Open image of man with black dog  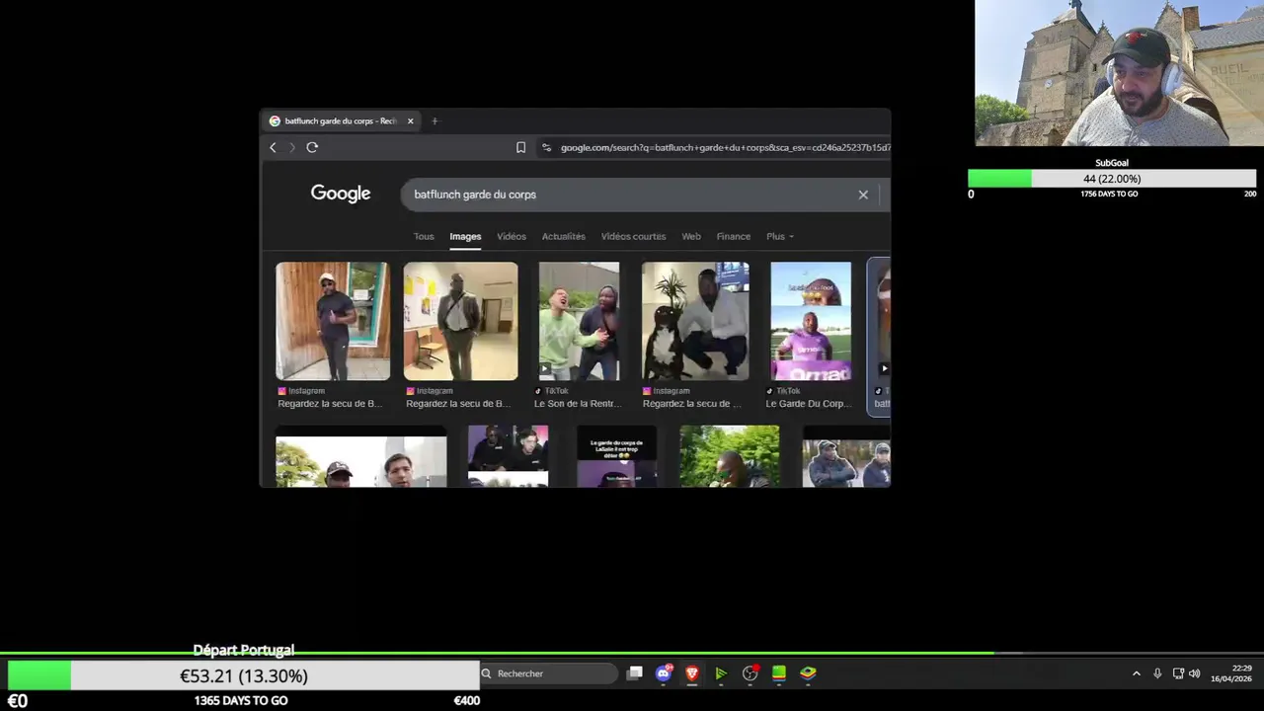(x=695, y=321)
